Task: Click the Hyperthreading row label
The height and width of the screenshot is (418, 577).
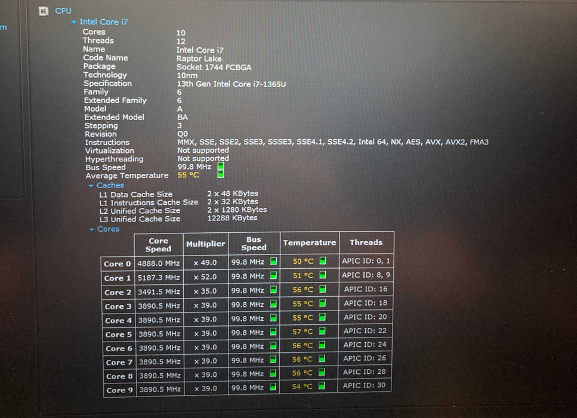Action: coord(115,159)
